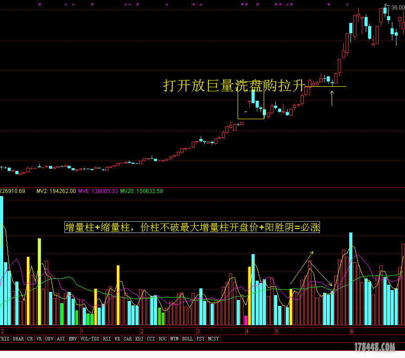Click the MV20 volume average label

(141, 191)
